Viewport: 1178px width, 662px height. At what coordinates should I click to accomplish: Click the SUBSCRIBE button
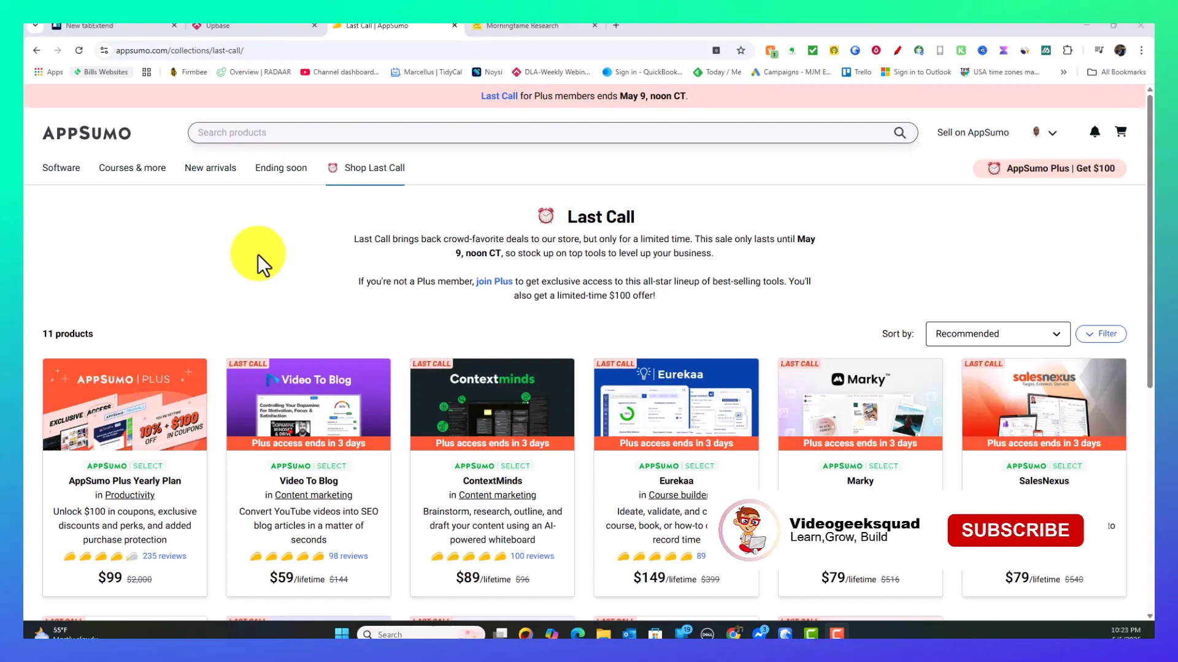(x=1015, y=530)
